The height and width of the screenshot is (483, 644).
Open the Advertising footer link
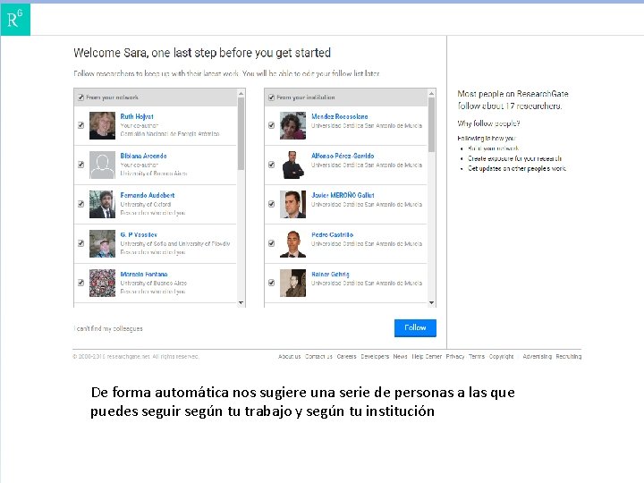(x=538, y=357)
